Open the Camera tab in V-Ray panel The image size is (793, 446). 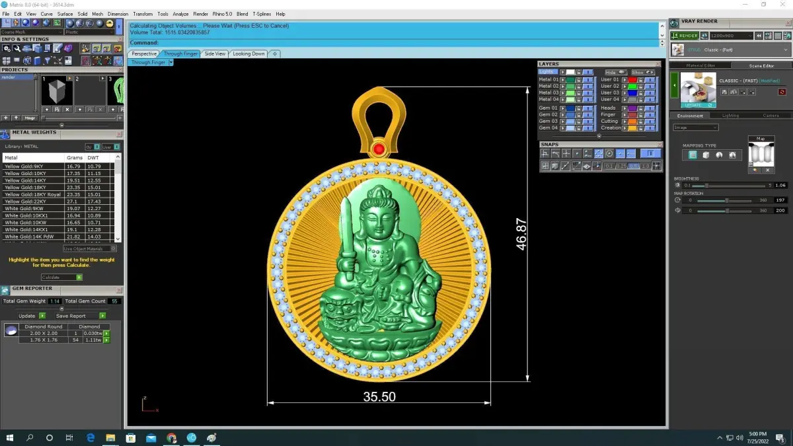coord(771,116)
